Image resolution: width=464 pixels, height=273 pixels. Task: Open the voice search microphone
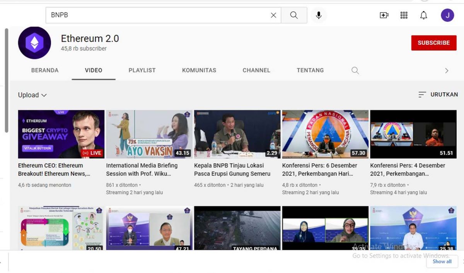318,15
